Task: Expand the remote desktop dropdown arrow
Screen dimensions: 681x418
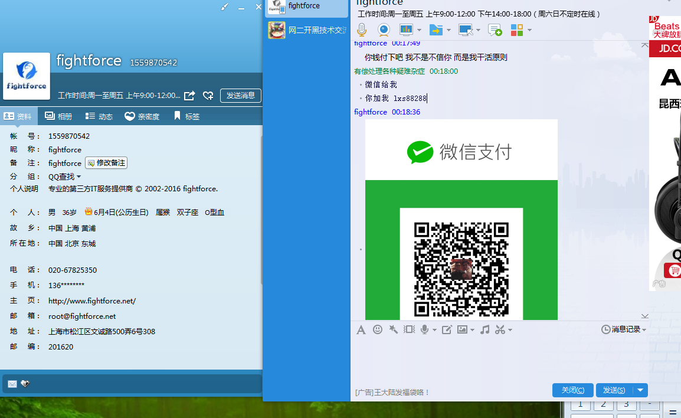Action: click(478, 30)
